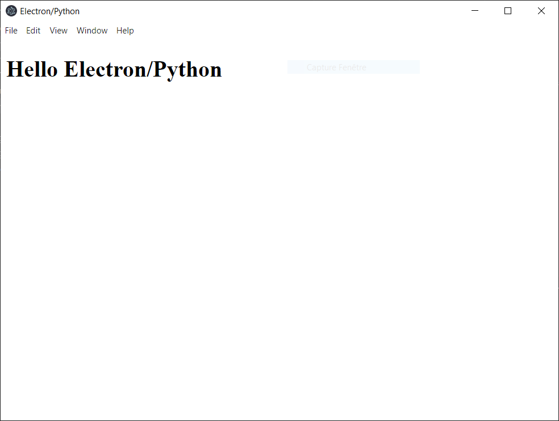Screen dimensions: 559x421
Task: Open the File menu
Action: click(x=11, y=31)
